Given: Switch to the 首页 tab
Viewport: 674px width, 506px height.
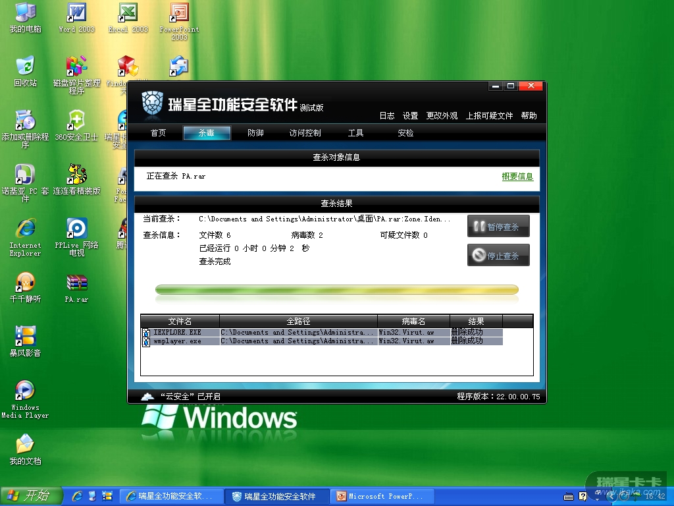Looking at the screenshot, I should [x=158, y=133].
